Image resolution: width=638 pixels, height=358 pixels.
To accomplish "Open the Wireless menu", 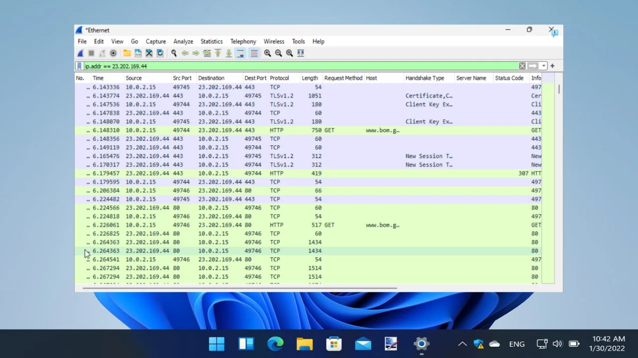I will (274, 41).
